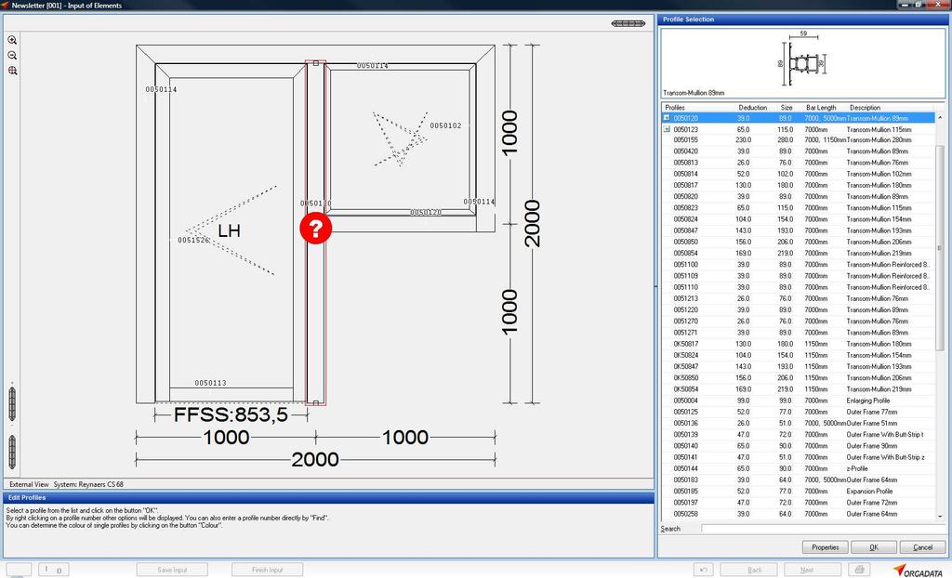Focus the Search input field
This screenshot has width=952, height=578.
click(x=823, y=529)
